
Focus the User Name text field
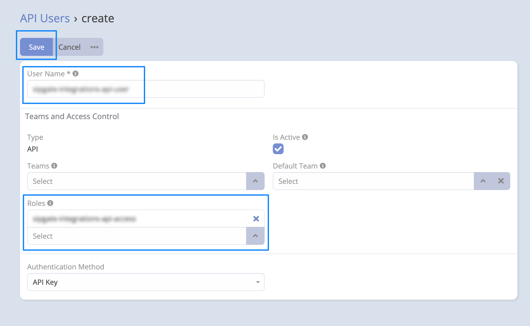(146, 89)
